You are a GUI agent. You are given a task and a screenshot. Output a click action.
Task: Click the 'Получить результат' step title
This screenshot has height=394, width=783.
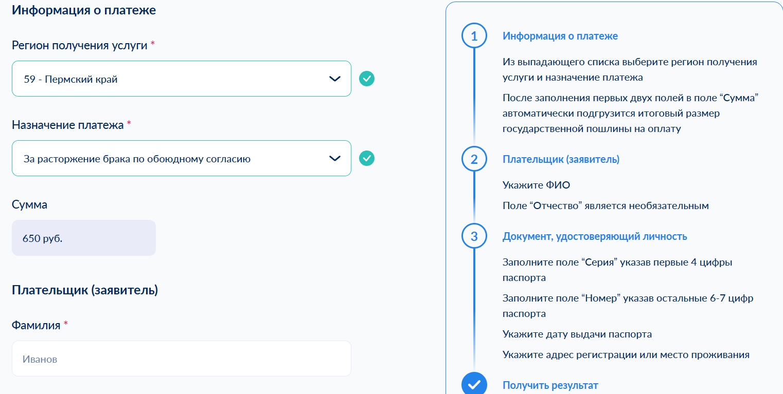pyautogui.click(x=550, y=385)
